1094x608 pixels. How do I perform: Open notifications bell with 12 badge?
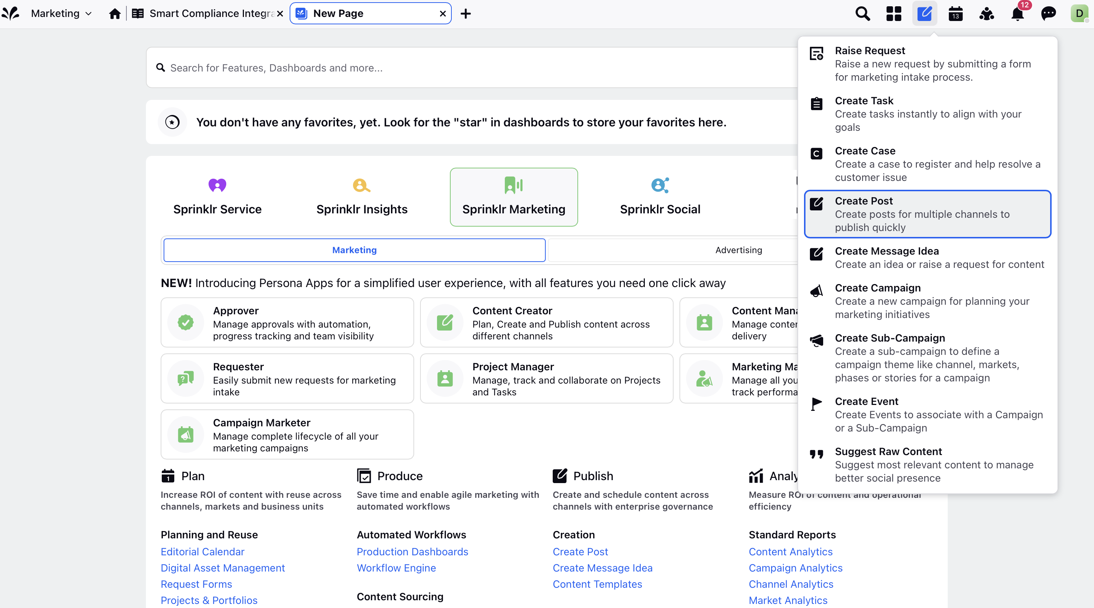click(x=1018, y=13)
